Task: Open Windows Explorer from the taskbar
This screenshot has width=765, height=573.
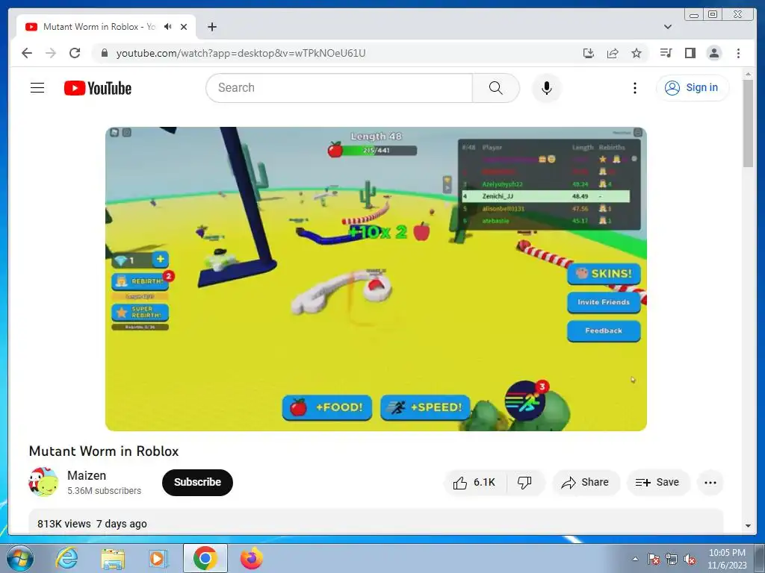Action: coord(113,558)
